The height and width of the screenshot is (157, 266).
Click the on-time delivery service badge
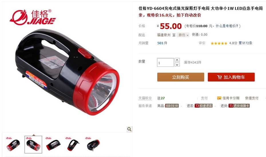[172, 106]
